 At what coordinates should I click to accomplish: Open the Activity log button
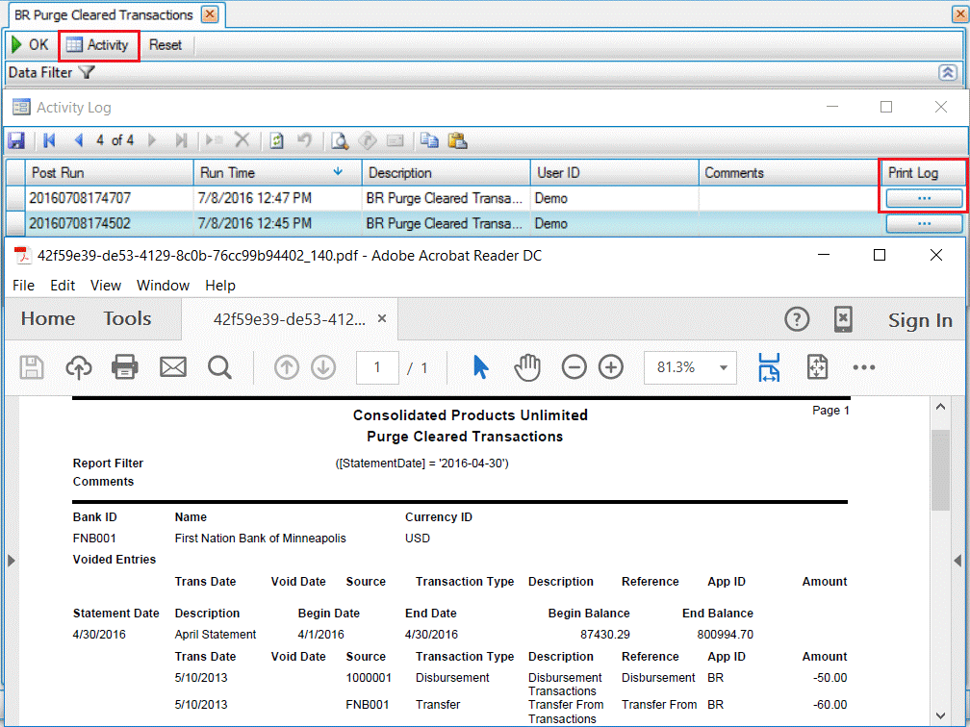98,45
